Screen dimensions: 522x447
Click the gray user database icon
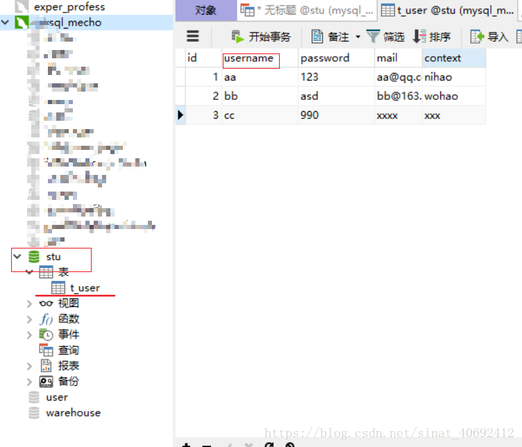pyautogui.click(x=33, y=397)
